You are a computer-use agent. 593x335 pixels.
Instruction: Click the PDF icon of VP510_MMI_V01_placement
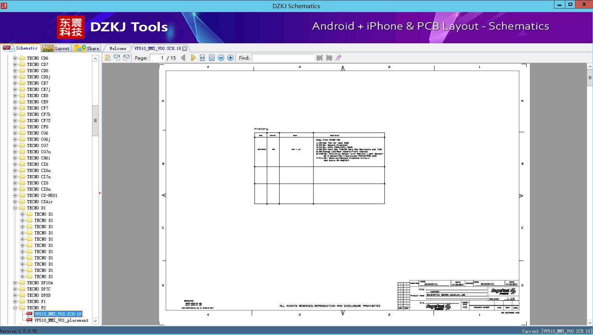[29, 320]
